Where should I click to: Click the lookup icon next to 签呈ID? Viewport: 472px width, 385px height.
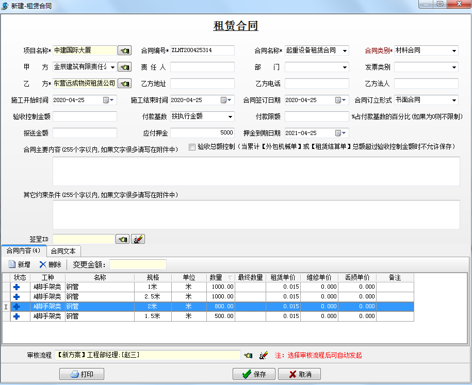122,239
